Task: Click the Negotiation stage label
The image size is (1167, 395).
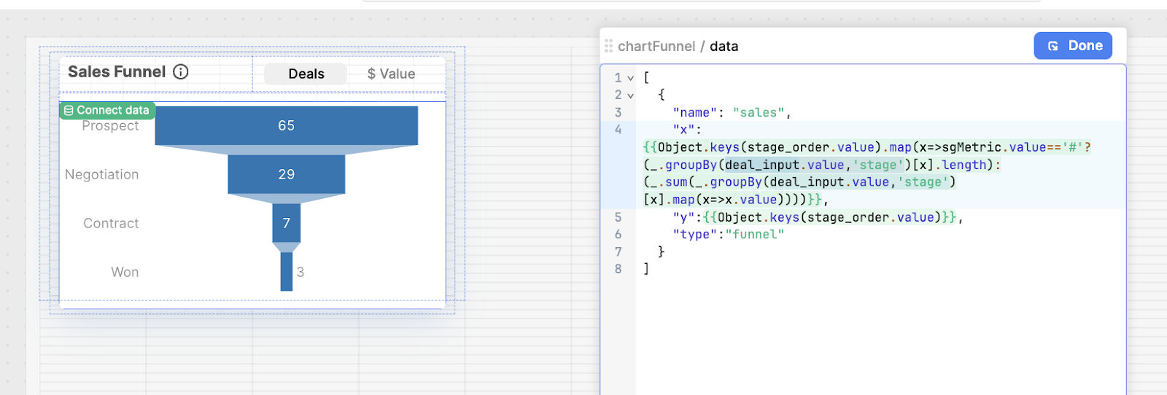Action: pyautogui.click(x=101, y=174)
